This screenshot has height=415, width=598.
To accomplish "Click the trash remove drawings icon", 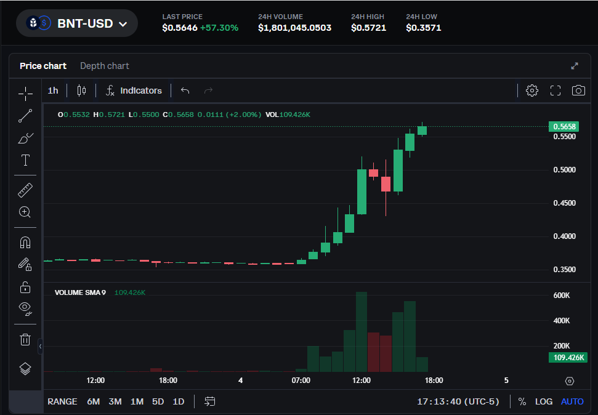I will tap(25, 339).
